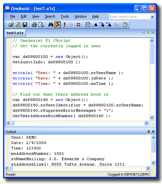Open the Search menu
This screenshot has width=162, height=184.
[x=50, y=17]
